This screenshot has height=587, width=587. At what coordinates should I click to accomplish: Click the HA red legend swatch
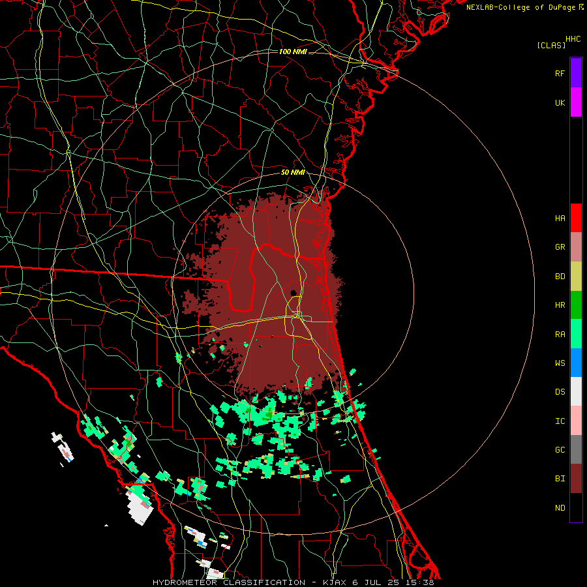pos(576,218)
